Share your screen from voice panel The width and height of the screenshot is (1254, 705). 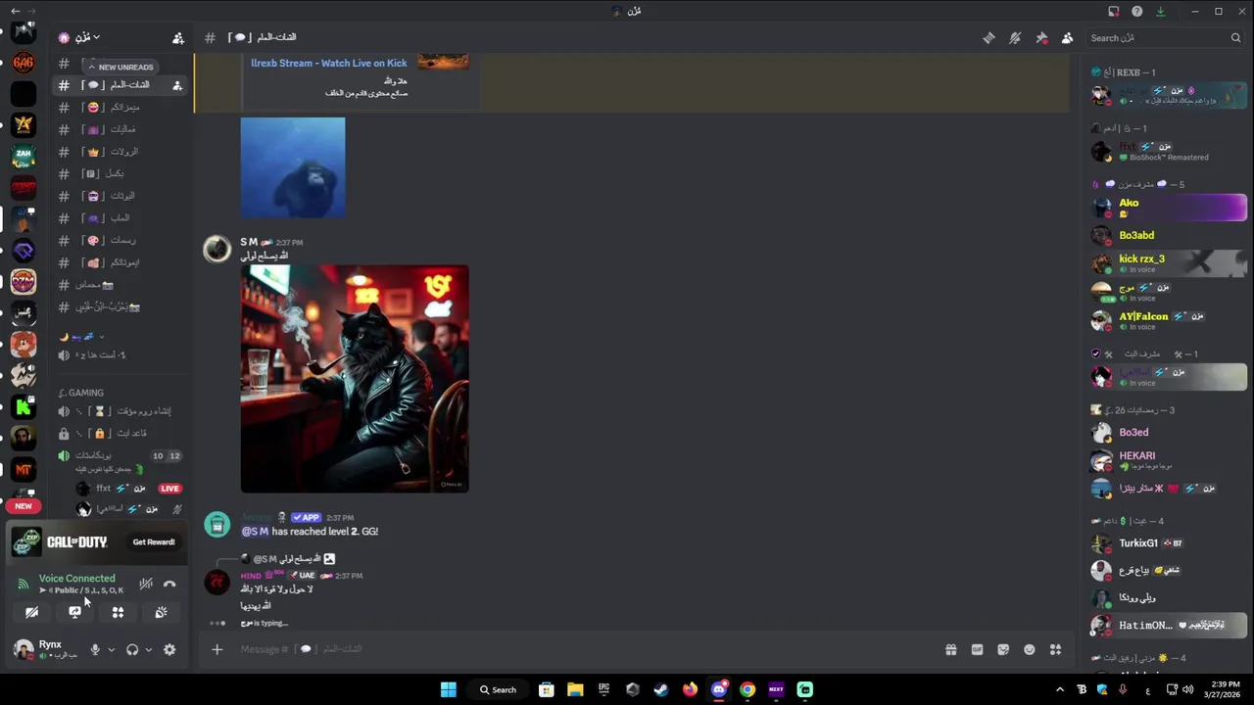click(x=74, y=612)
